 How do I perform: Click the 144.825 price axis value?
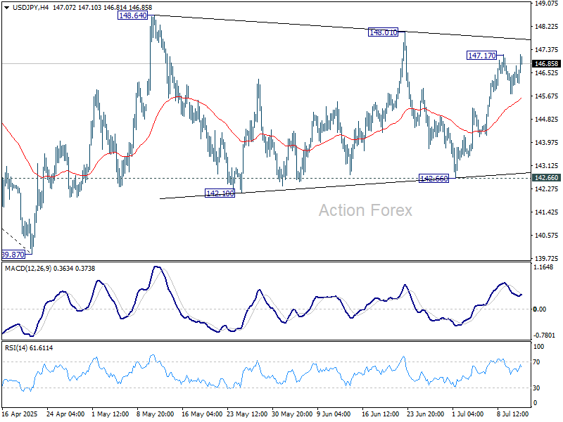(546, 119)
